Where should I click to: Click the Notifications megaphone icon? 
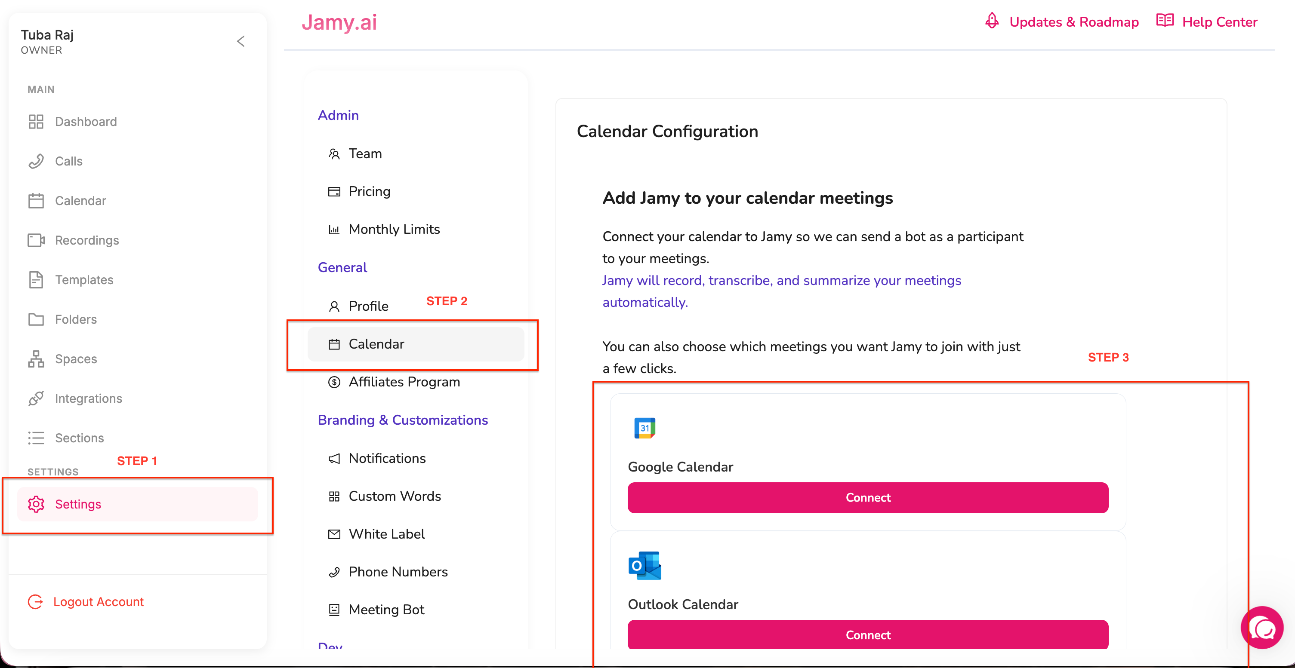[334, 459]
